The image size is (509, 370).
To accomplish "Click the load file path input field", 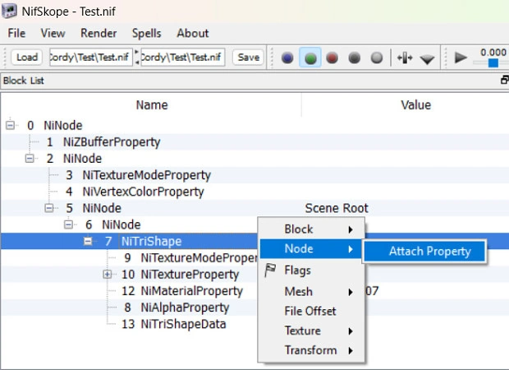I will coord(91,58).
